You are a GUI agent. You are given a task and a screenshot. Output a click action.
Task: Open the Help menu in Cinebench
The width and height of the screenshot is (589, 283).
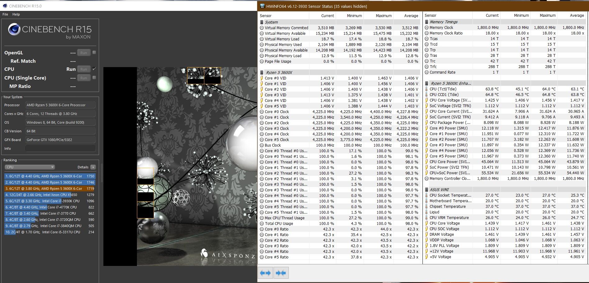(16, 14)
